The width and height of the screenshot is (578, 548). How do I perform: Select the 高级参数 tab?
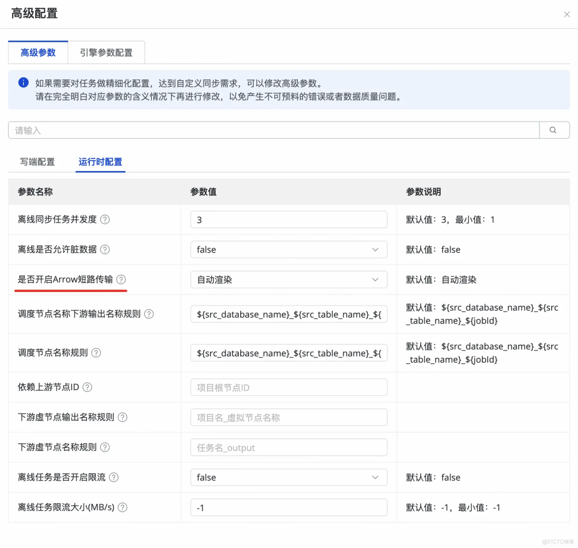(38, 52)
